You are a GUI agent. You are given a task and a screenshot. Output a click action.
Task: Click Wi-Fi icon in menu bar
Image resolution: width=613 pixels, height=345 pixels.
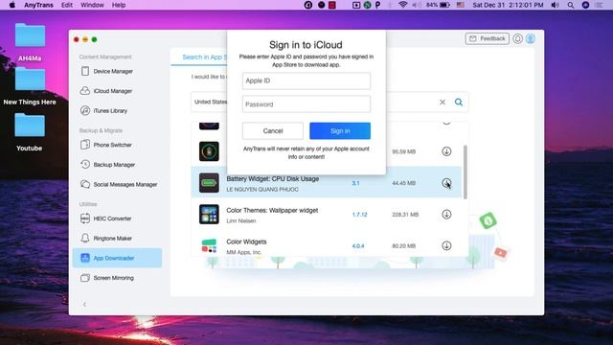[x=403, y=5]
